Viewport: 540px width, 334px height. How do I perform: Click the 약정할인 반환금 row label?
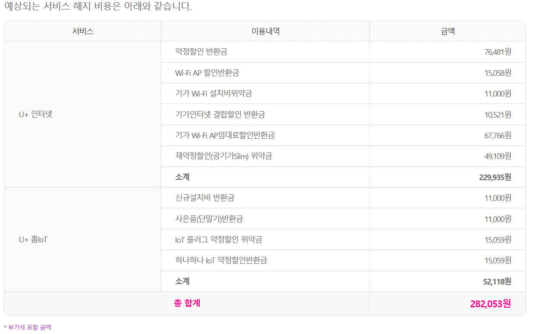tap(201, 52)
